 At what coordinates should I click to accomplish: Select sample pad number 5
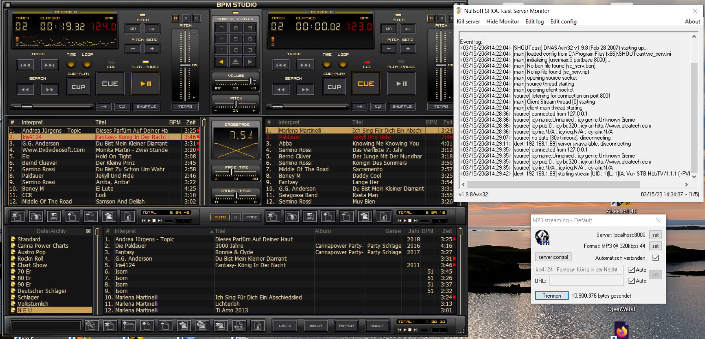[236, 39]
